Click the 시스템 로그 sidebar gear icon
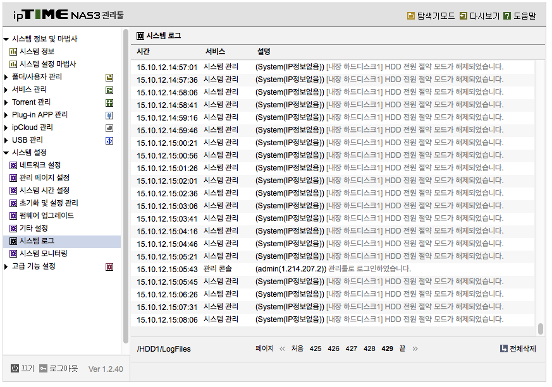The width and height of the screenshot is (552, 387). tap(13, 241)
